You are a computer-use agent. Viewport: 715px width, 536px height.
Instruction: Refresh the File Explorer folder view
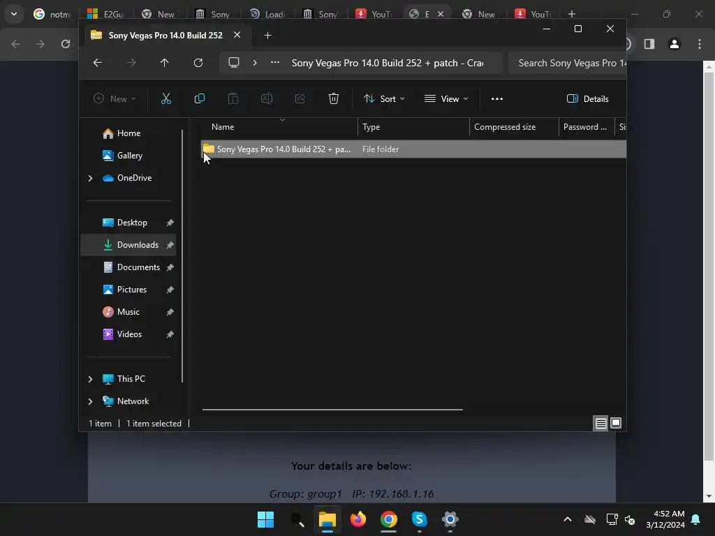click(198, 62)
